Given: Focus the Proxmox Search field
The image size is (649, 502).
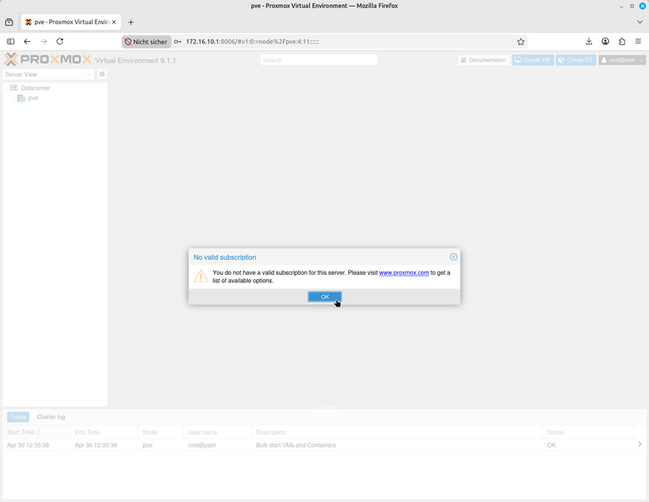Looking at the screenshot, I should click(319, 60).
